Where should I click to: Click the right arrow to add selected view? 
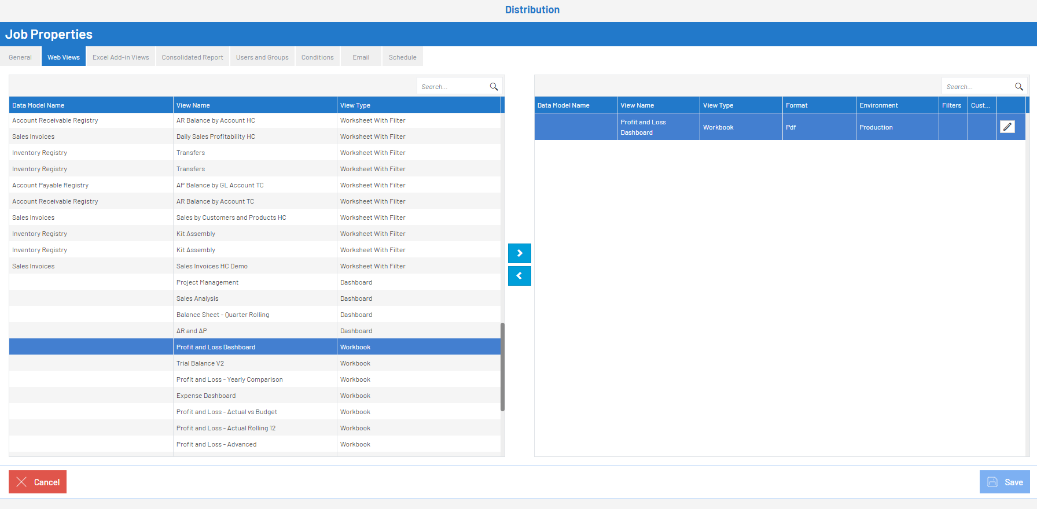[x=519, y=253]
